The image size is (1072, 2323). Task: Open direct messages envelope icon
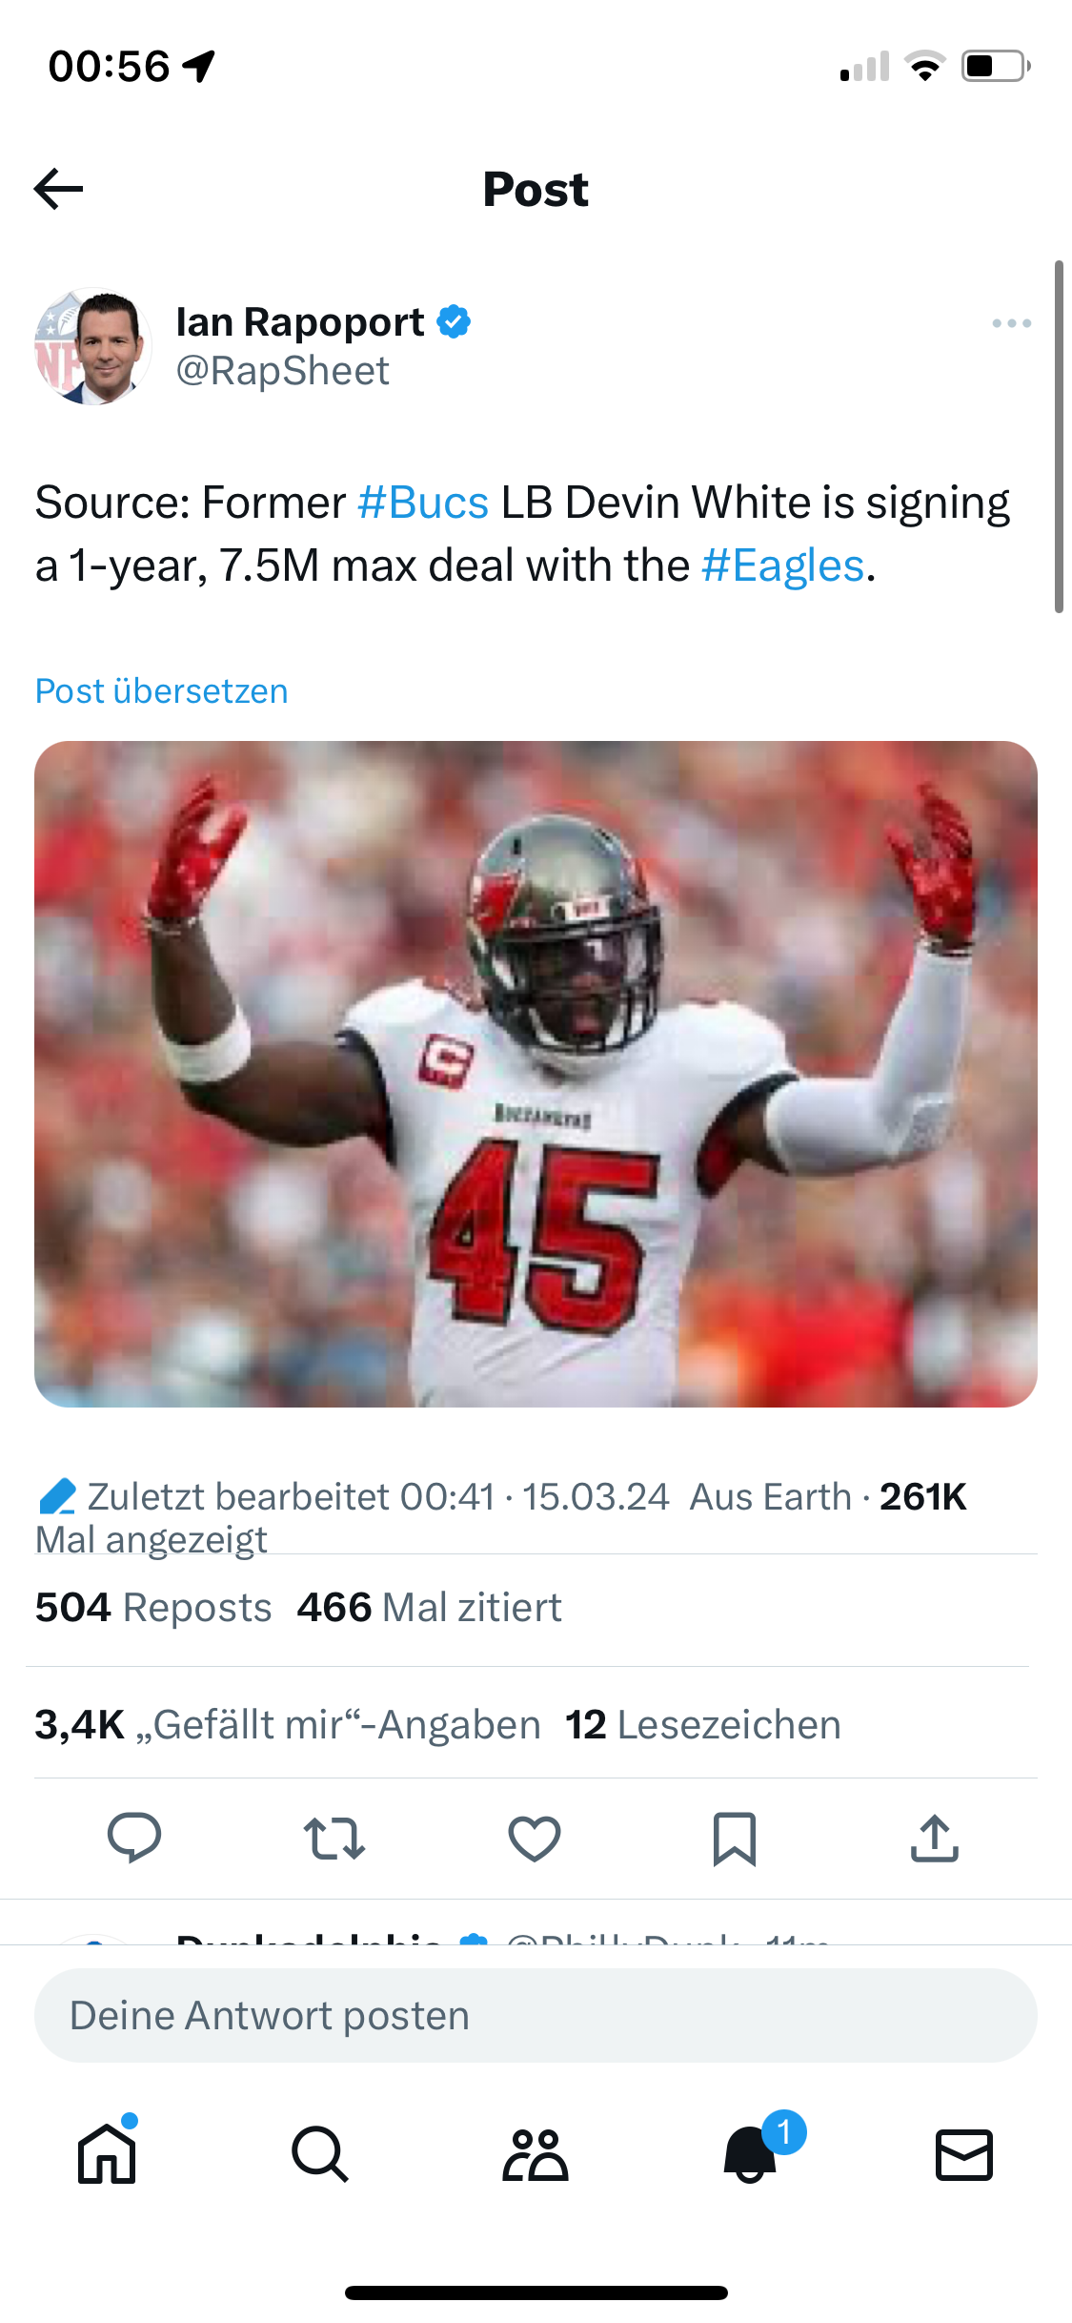click(x=964, y=2153)
